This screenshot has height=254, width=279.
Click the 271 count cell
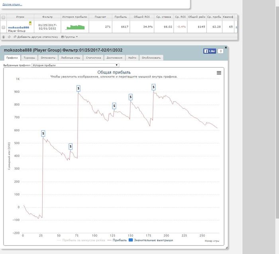[x=100, y=27]
